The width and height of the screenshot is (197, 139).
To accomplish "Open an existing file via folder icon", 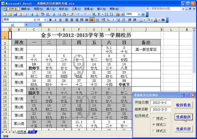I will 10,14.
